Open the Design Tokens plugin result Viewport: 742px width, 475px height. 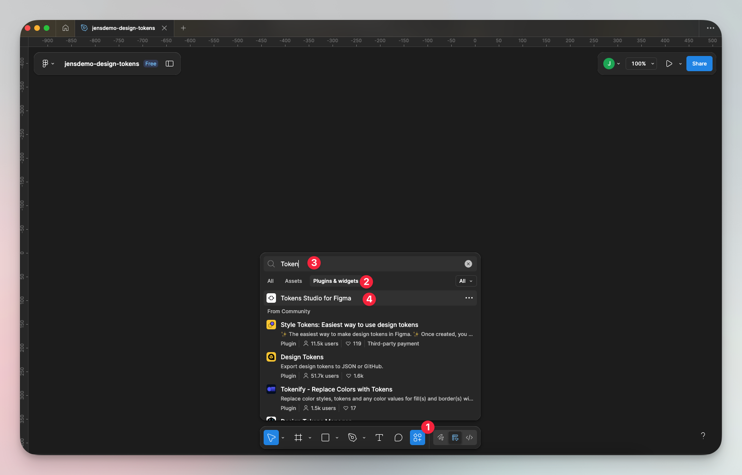tap(370, 366)
